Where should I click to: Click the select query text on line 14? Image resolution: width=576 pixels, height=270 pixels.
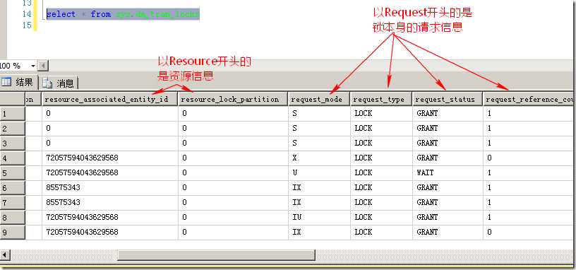(x=123, y=14)
